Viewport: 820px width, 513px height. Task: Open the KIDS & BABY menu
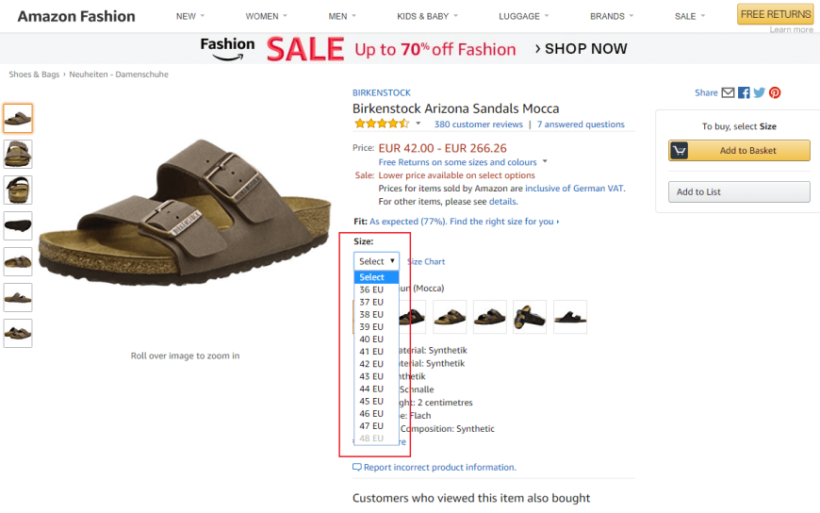click(x=427, y=16)
